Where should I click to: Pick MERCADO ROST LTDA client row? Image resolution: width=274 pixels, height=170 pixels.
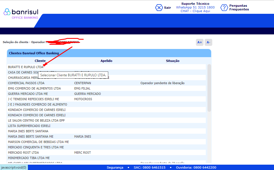pos(23,153)
